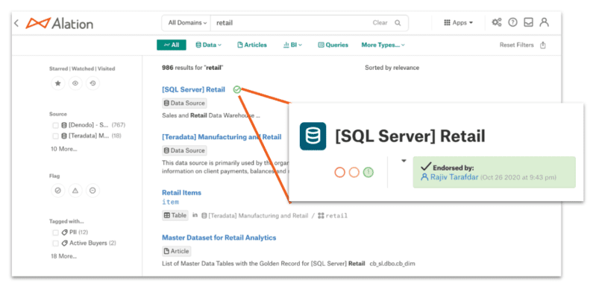Open the user profile icon

tap(545, 22)
